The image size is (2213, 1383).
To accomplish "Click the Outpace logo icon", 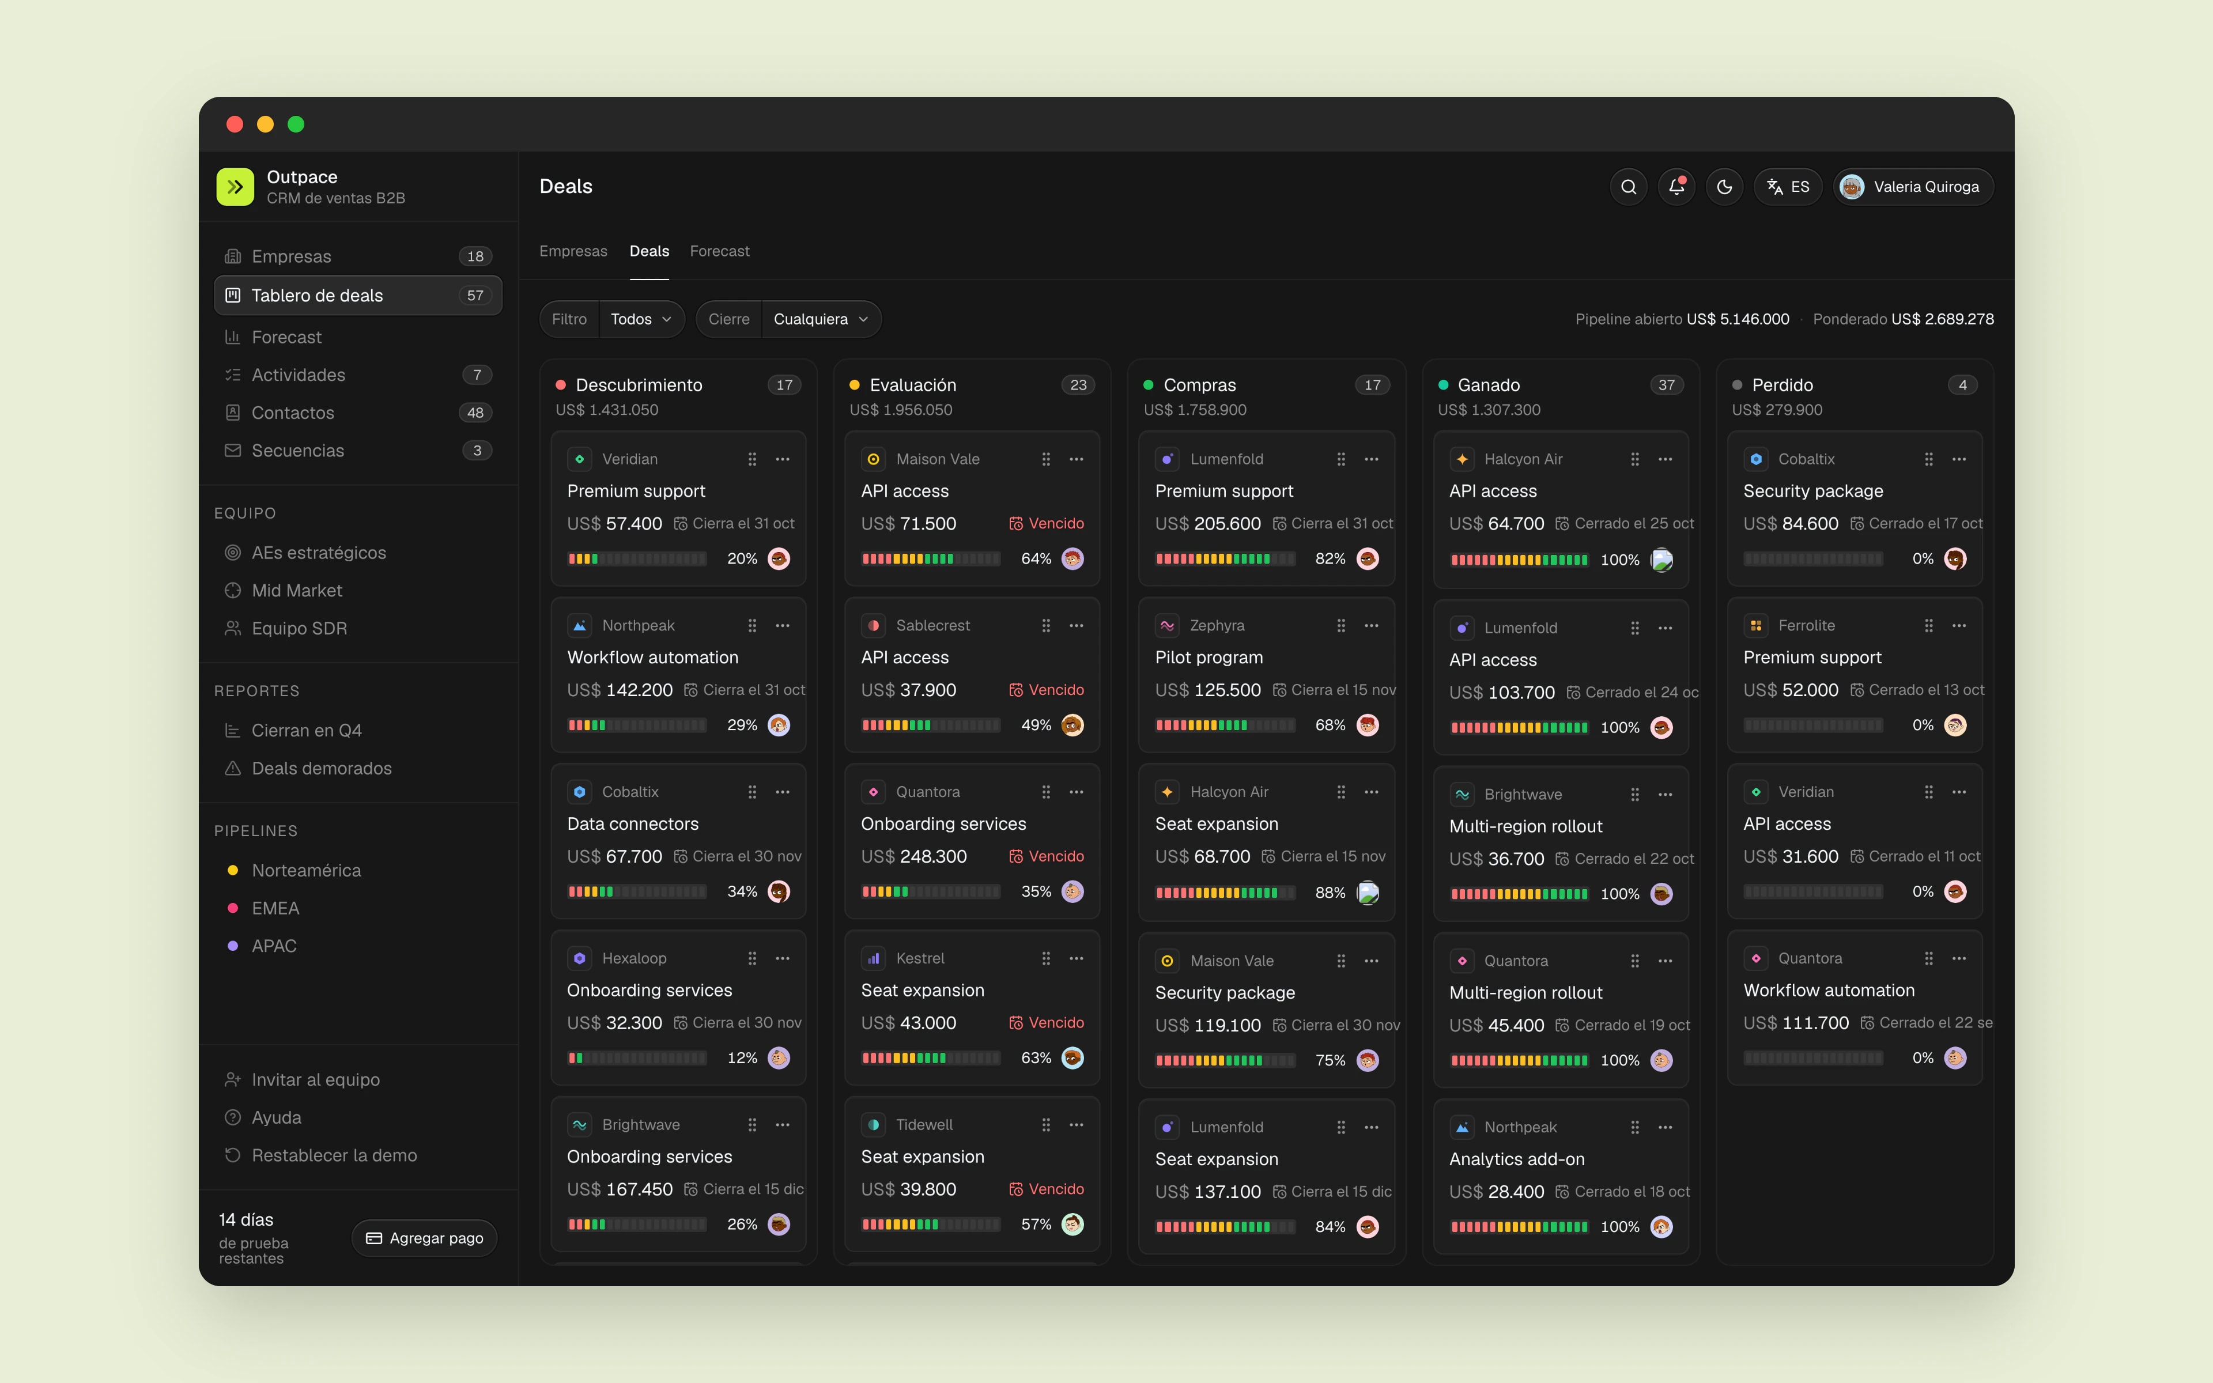I will (x=235, y=187).
